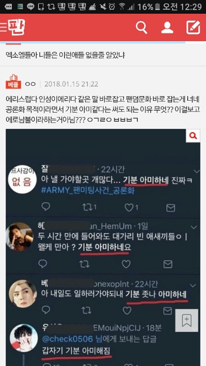
Task: Expand chevron menu on third tweet
Action: click(193, 285)
